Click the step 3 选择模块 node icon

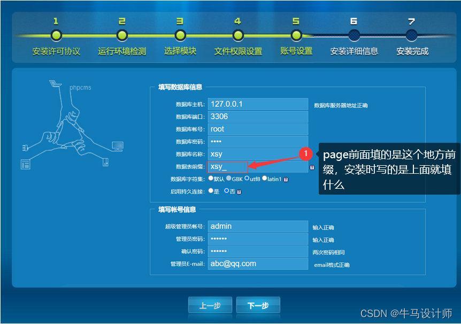tap(180, 34)
